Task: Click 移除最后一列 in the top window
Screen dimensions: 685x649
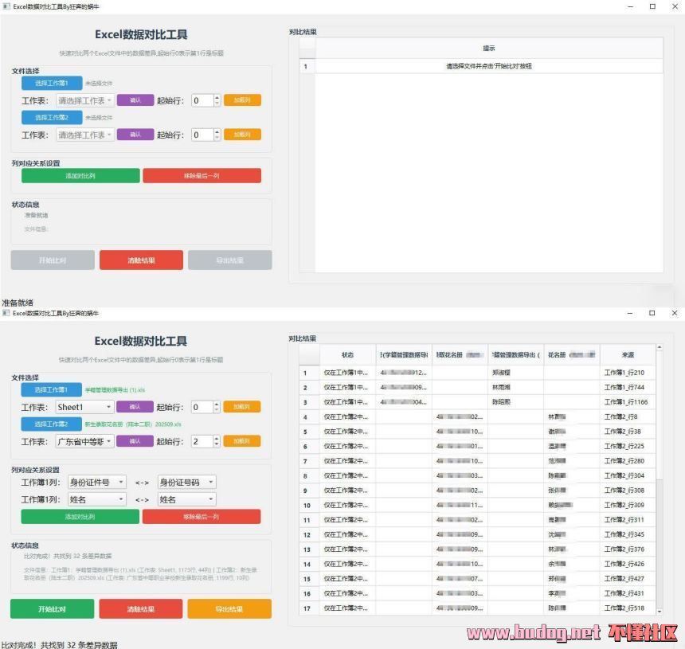Action: pyautogui.click(x=202, y=175)
